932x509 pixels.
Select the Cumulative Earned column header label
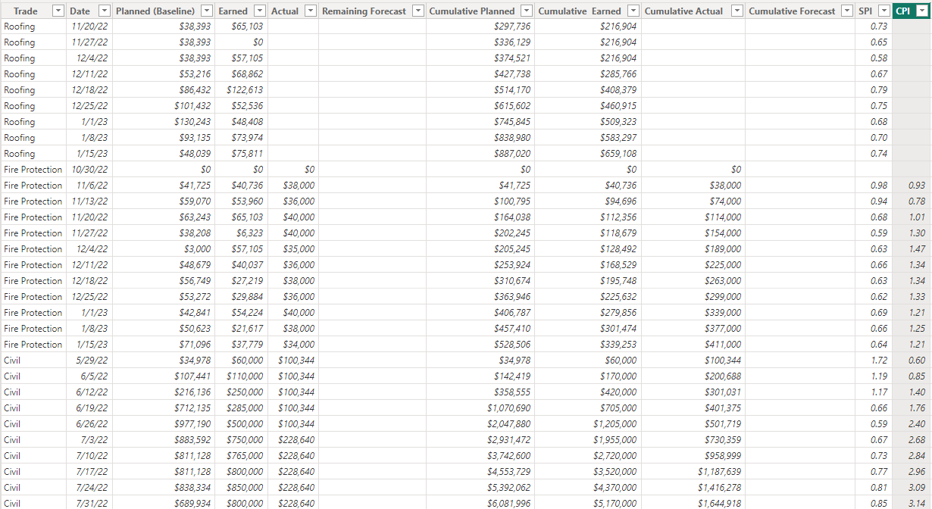coord(580,11)
